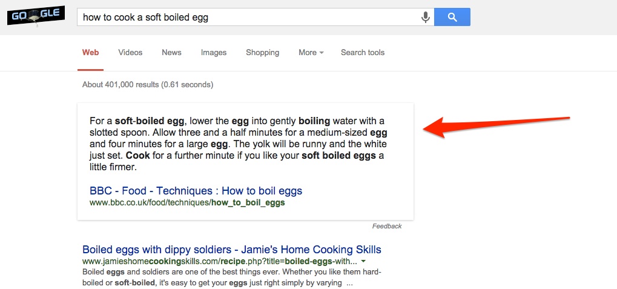Image resolution: width=617 pixels, height=289 pixels.
Task: Click the red arrow annotation
Action: click(x=497, y=124)
